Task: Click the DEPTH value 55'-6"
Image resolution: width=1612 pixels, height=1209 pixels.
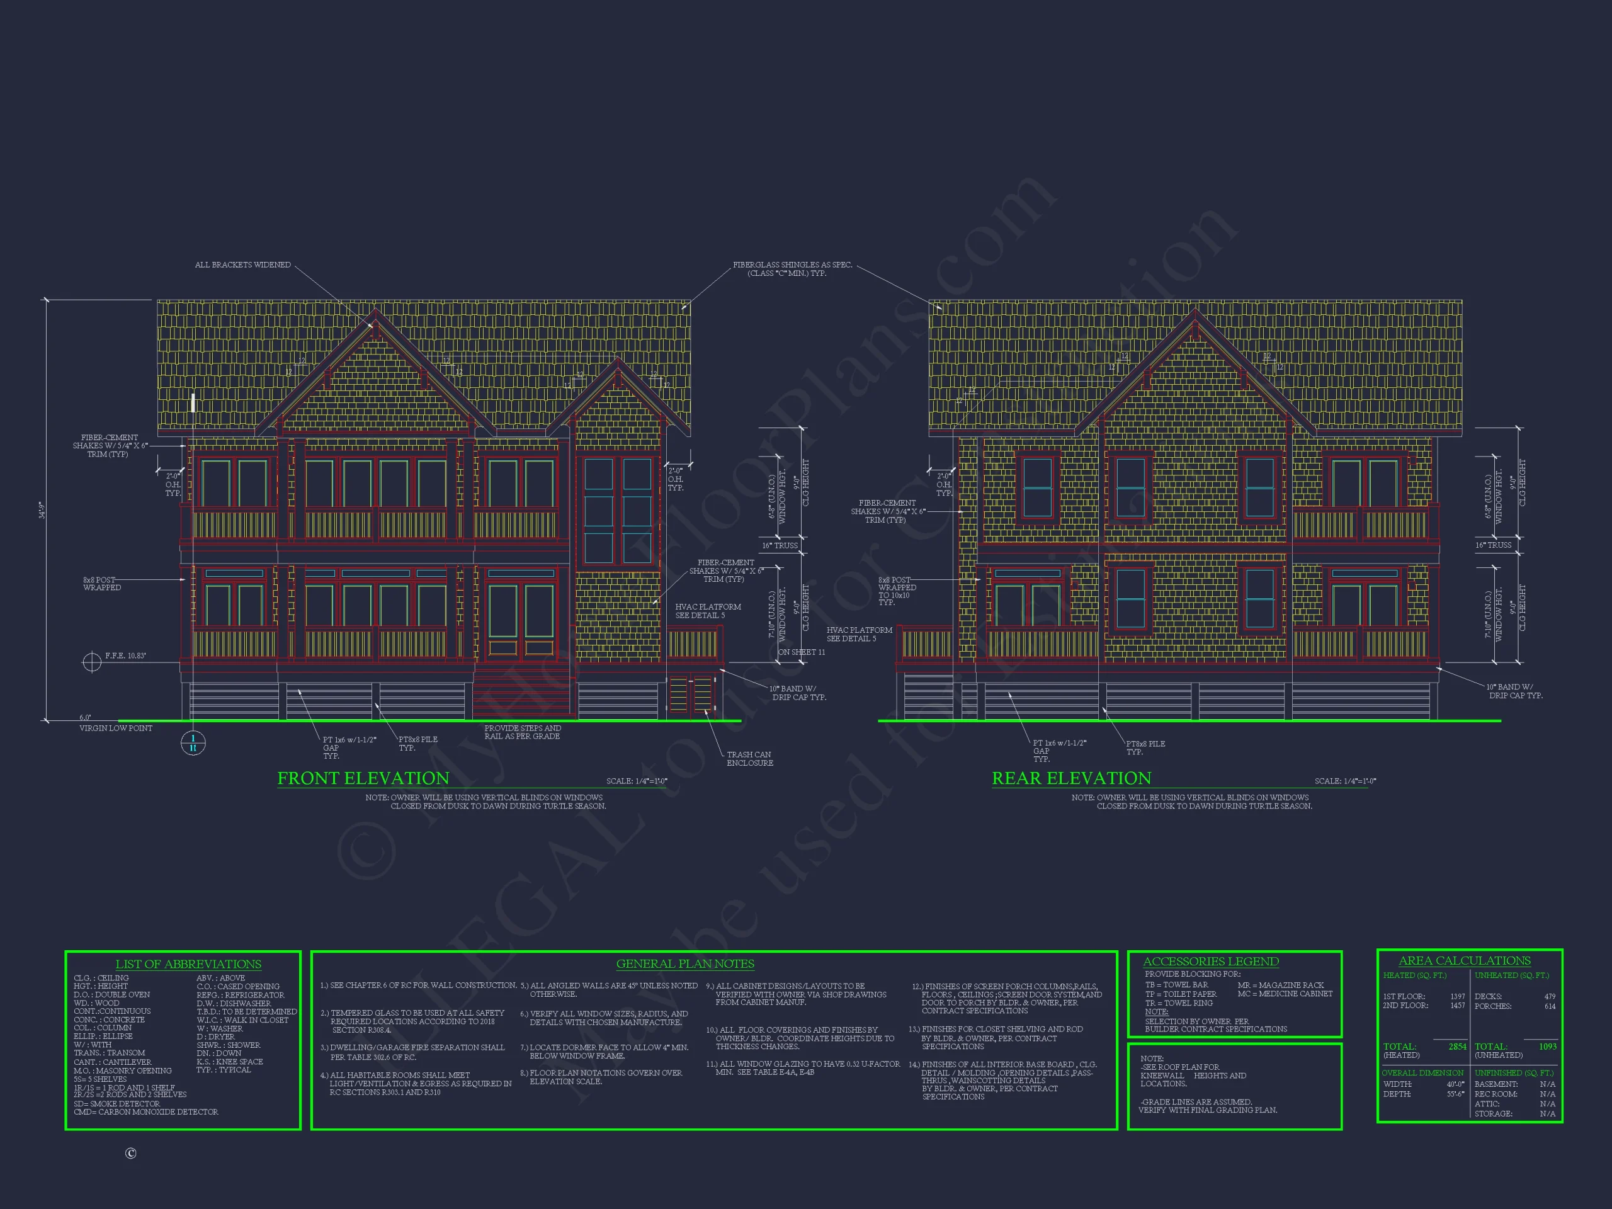Action: pyautogui.click(x=1455, y=1094)
